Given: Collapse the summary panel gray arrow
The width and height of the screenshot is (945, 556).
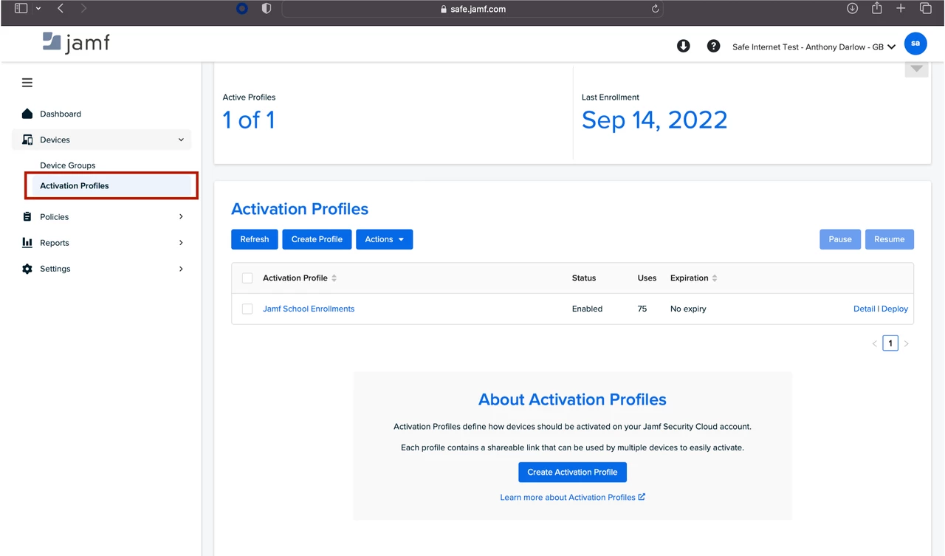Looking at the screenshot, I should coord(916,69).
